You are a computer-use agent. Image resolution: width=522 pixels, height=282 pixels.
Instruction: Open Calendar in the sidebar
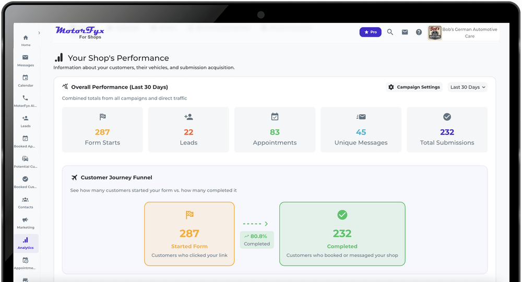[x=26, y=81]
